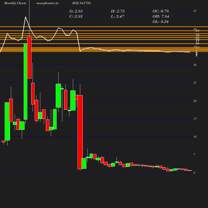Screen dimensions: 208x208
Task: Click the price axis label 22
Action: point(195,101)
